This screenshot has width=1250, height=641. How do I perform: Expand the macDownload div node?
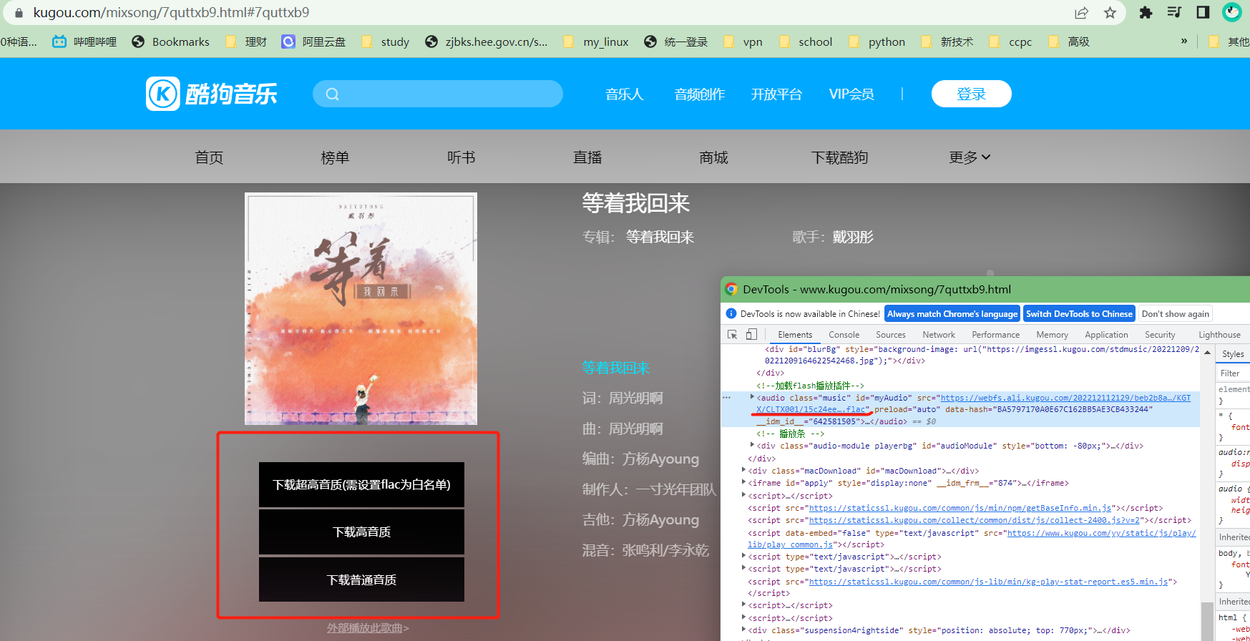[x=743, y=470]
